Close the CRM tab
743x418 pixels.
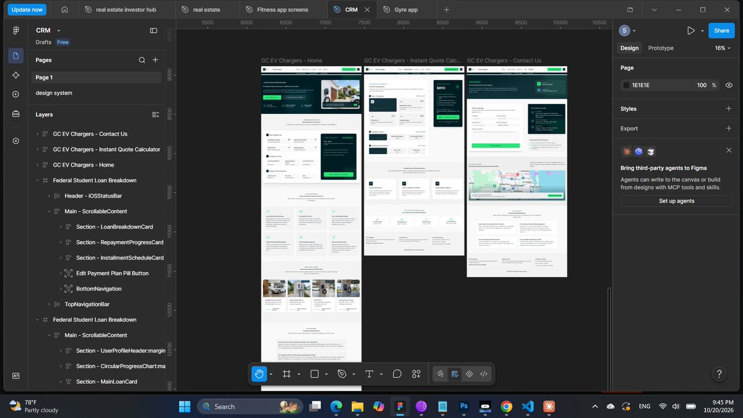367,10
